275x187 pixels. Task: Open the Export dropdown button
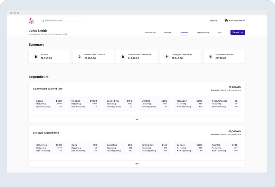[238, 32]
